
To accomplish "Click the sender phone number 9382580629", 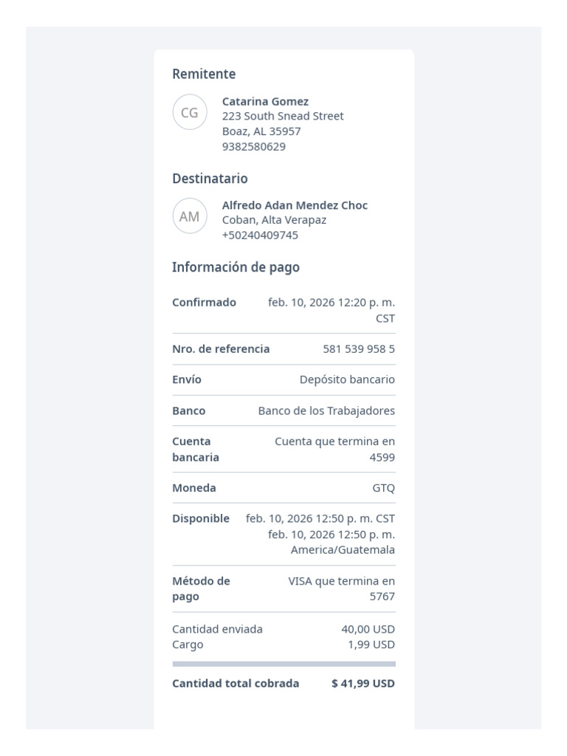I will point(254,147).
